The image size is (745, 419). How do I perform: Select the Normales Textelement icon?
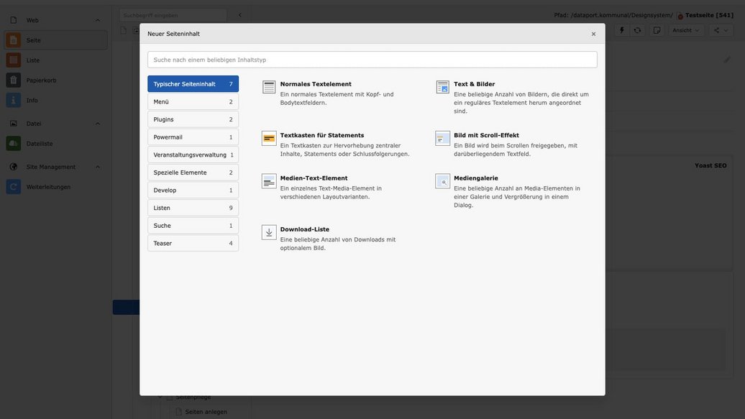(269, 87)
